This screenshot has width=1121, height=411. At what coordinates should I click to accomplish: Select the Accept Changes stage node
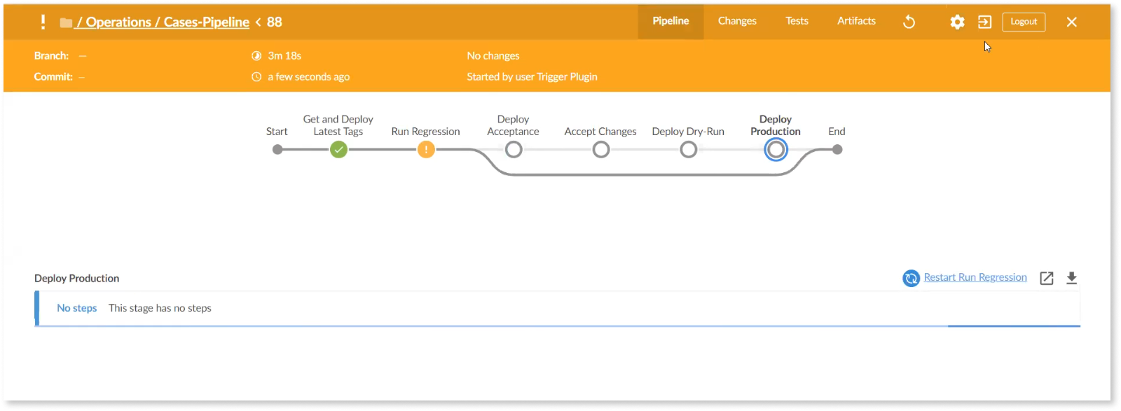coord(601,150)
